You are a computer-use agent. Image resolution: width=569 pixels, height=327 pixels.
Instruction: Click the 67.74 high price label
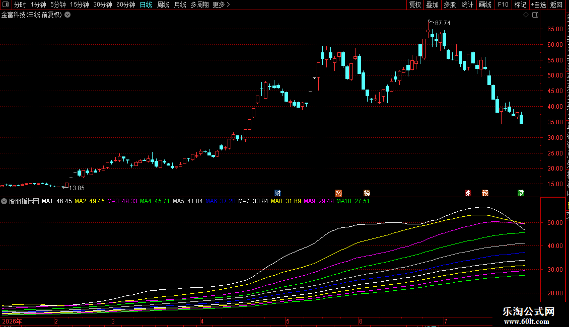click(x=443, y=23)
